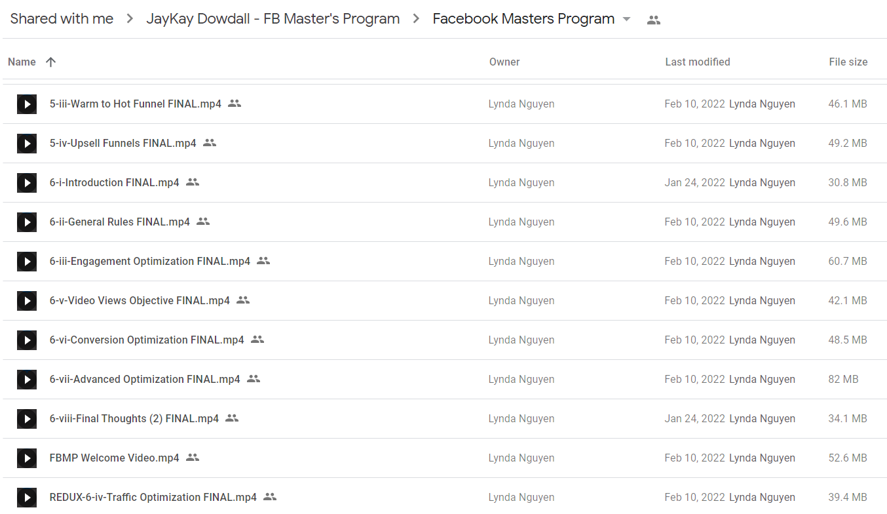Click shared icon beside 5-iii-Warm to Hot Funnel
The height and width of the screenshot is (514, 887).
coord(235,104)
